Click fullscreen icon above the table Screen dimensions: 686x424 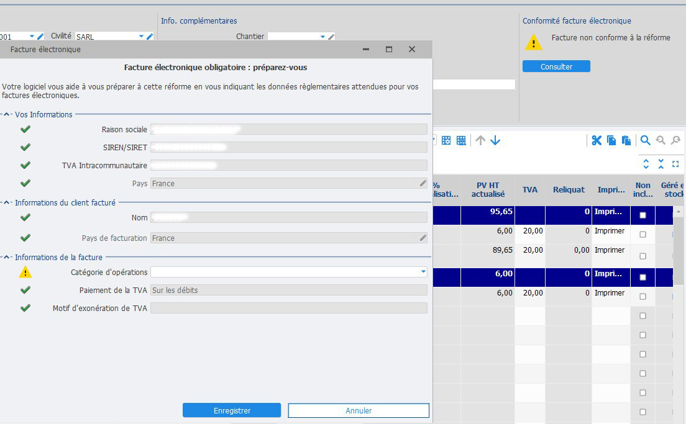tap(675, 164)
